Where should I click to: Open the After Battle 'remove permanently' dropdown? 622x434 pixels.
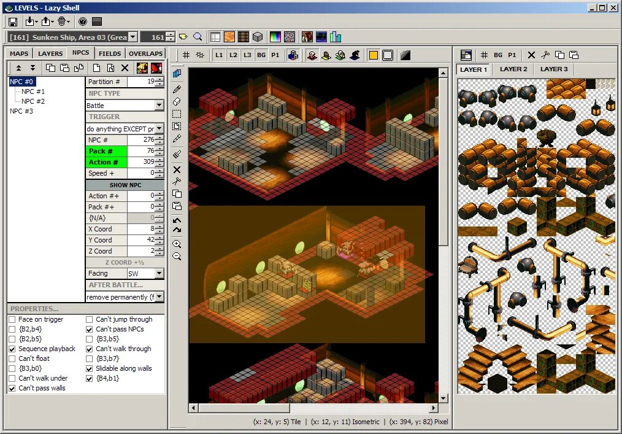[x=159, y=296]
